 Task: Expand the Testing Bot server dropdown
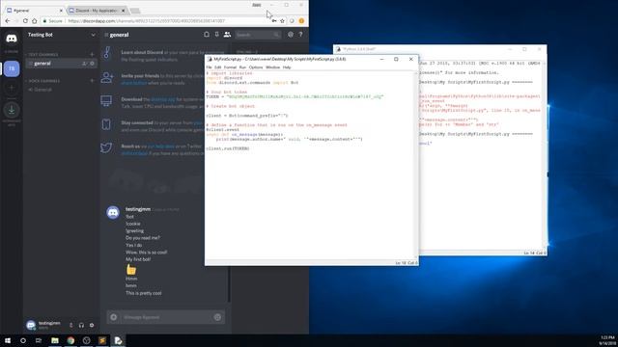coord(93,35)
